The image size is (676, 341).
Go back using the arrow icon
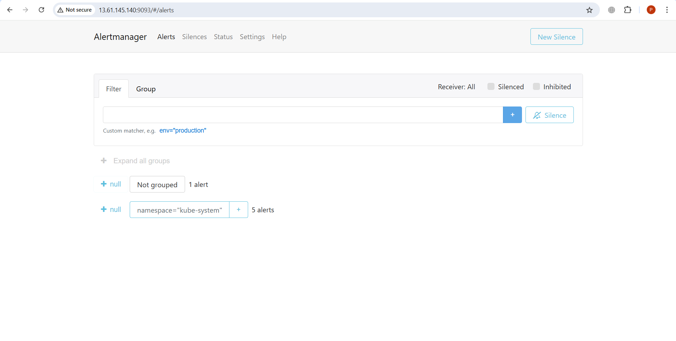pyautogui.click(x=10, y=10)
